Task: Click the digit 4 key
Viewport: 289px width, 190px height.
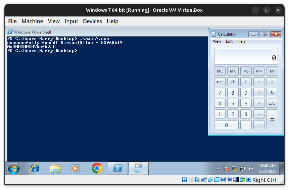Action: click(220, 103)
